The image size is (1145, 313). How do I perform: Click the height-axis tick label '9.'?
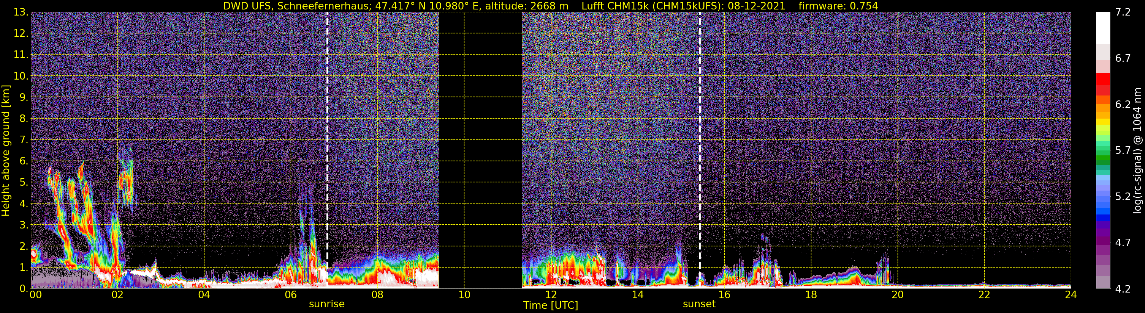coord(24,97)
